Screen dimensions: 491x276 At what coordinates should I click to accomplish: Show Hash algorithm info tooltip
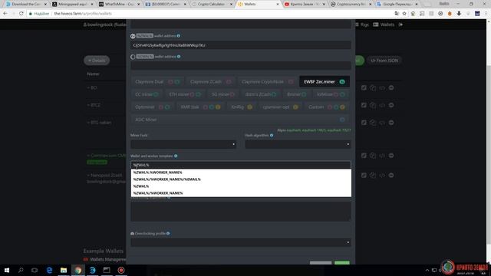point(272,136)
